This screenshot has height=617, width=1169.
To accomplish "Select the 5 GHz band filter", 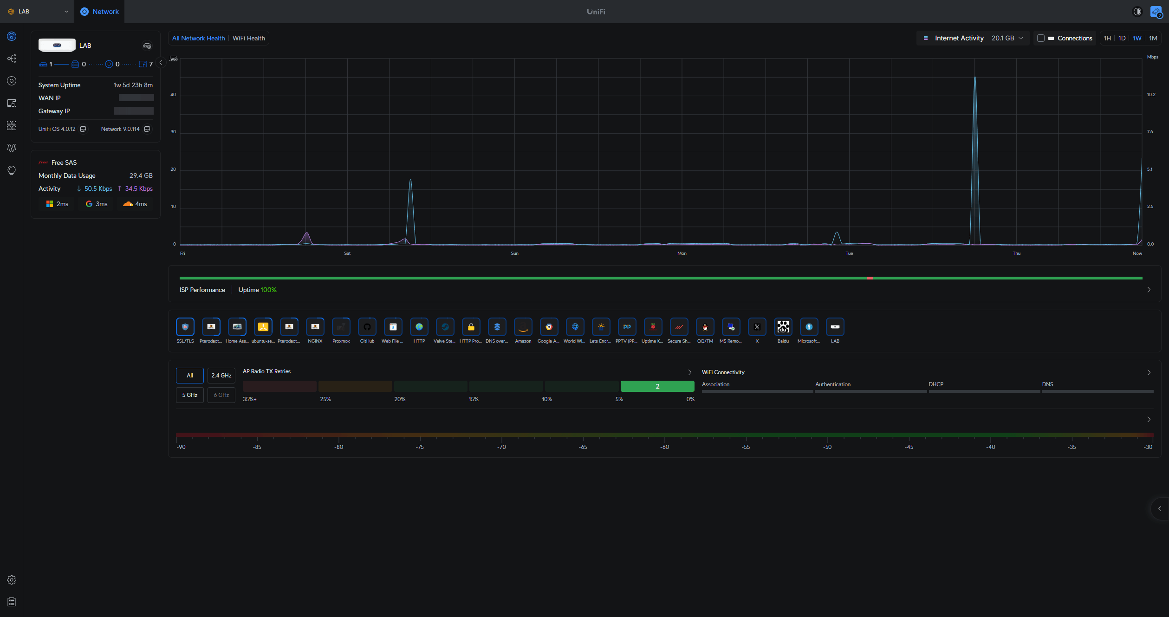I will [189, 395].
